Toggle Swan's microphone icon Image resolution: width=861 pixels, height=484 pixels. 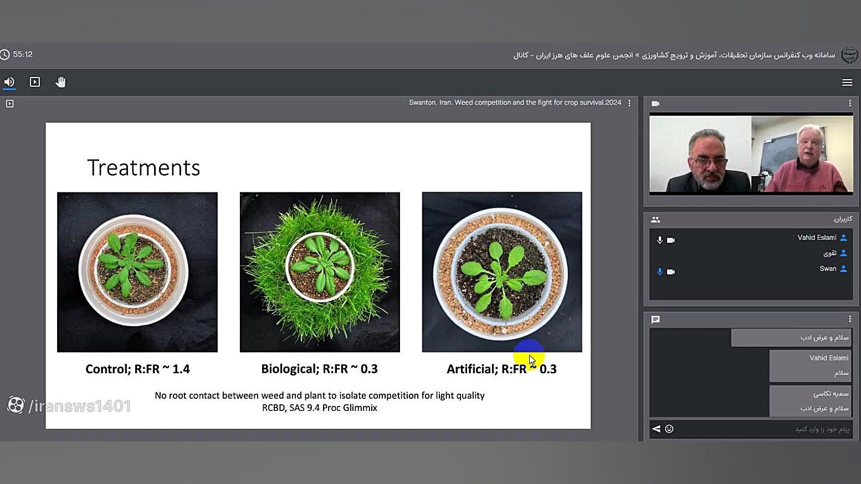[x=659, y=272]
